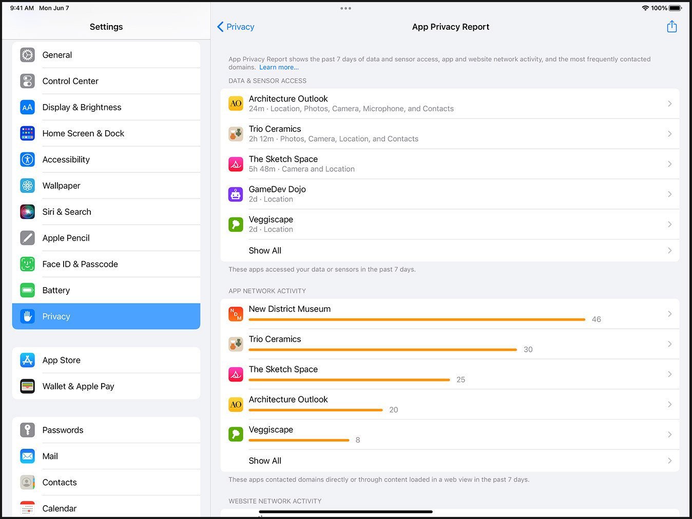Open the Architecture Outlook app icon

coord(236,103)
